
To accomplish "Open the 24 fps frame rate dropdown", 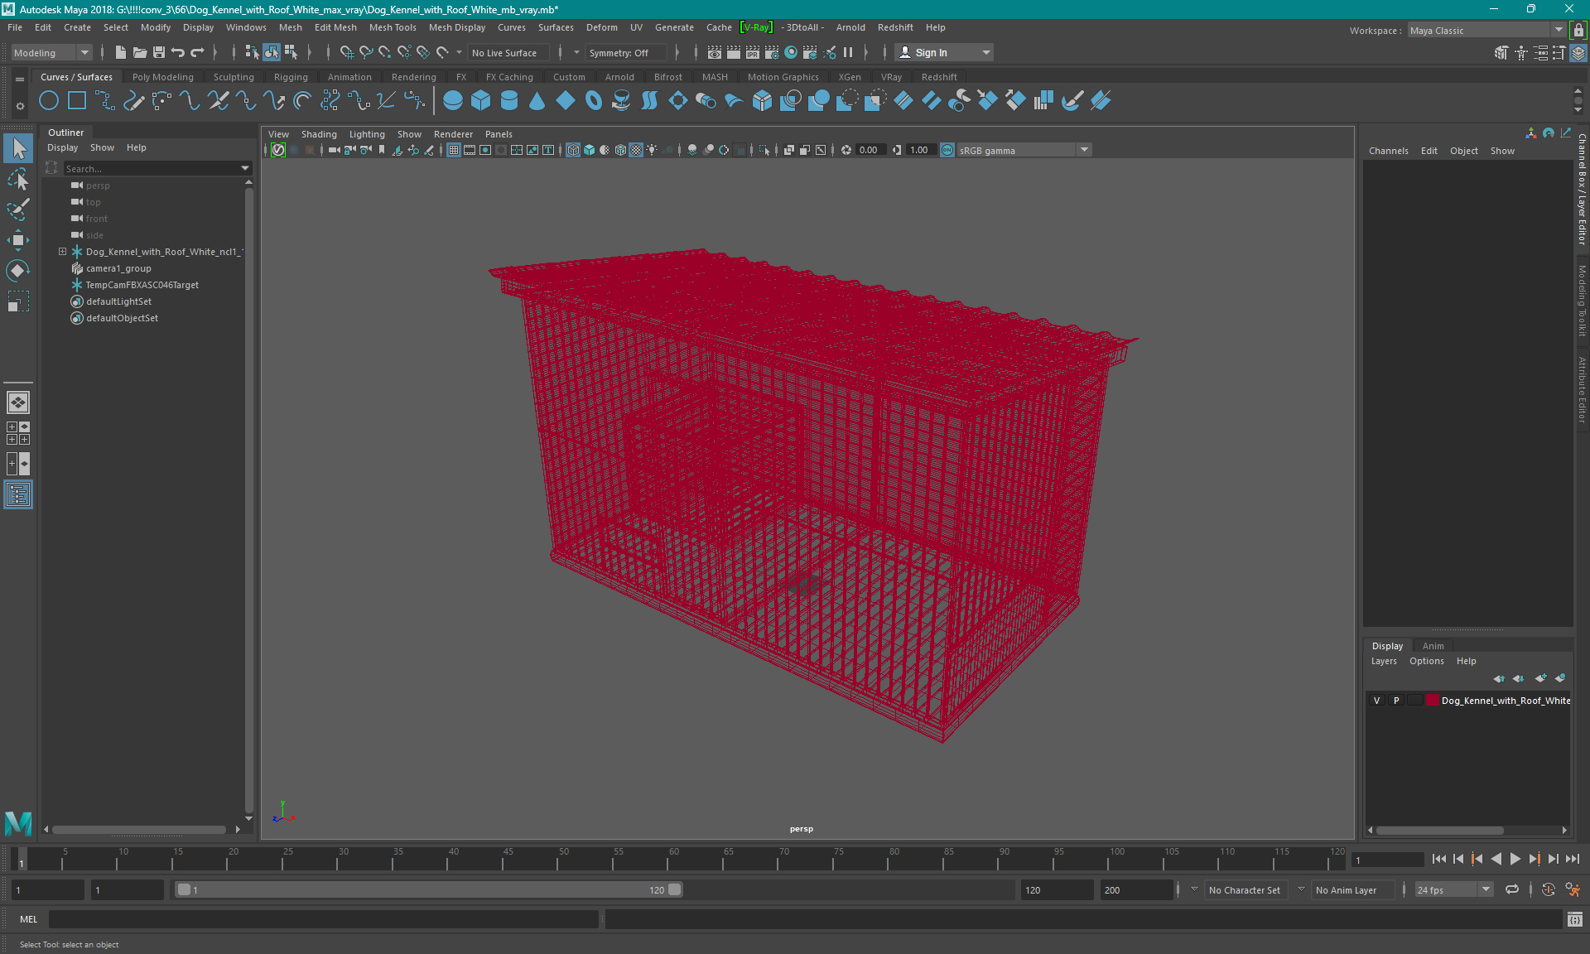I will point(1453,889).
